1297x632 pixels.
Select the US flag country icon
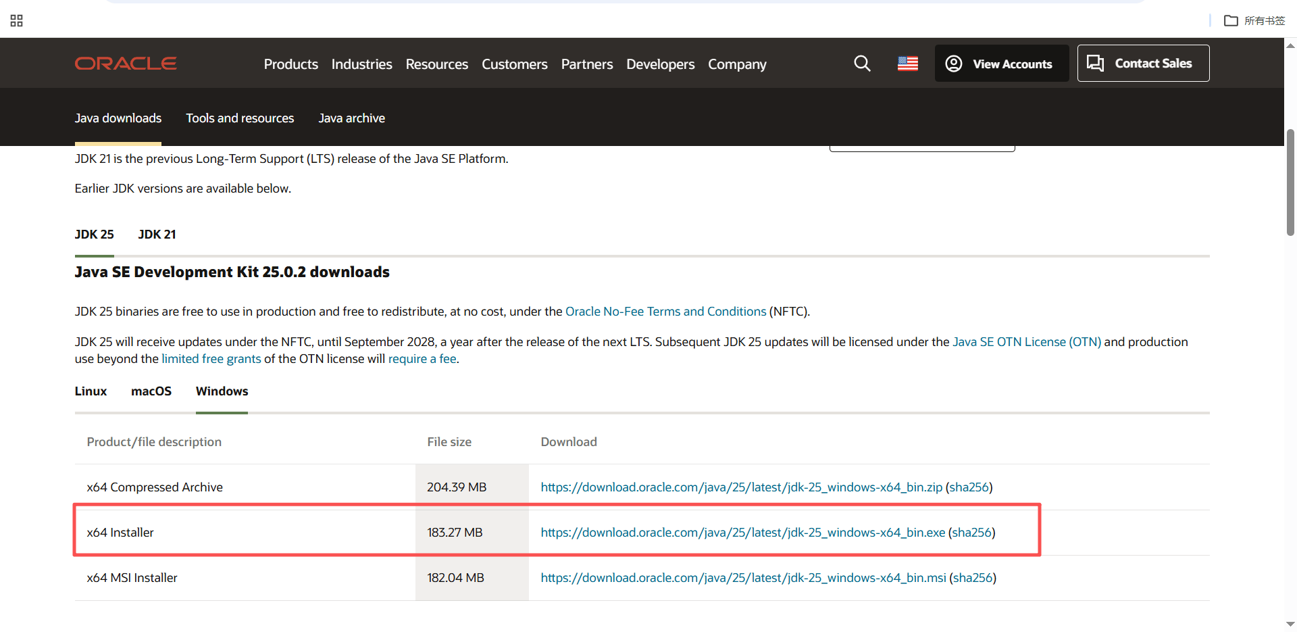pos(908,64)
